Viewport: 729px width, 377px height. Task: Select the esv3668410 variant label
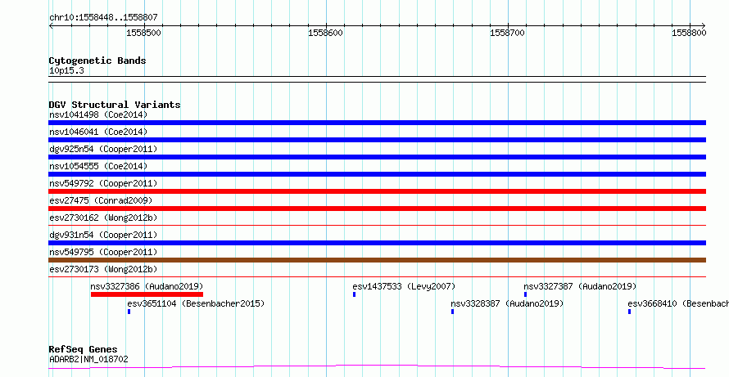tap(678, 303)
